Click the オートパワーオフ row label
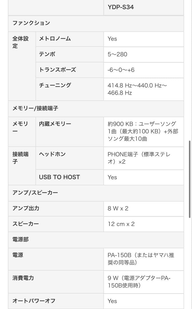 pos(34,301)
